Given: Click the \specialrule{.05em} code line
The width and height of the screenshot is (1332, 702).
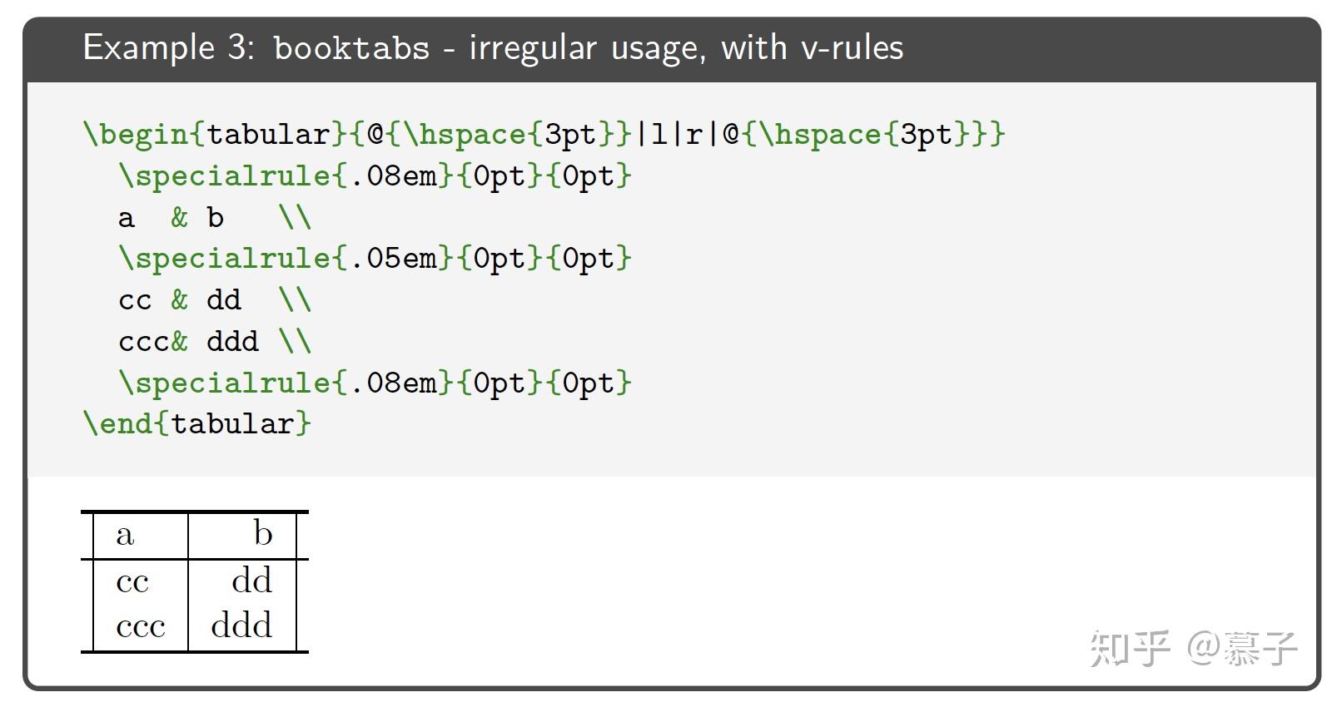Looking at the screenshot, I should tap(375, 258).
